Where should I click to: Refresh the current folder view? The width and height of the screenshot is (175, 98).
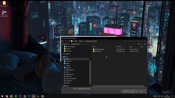pos(126,41)
